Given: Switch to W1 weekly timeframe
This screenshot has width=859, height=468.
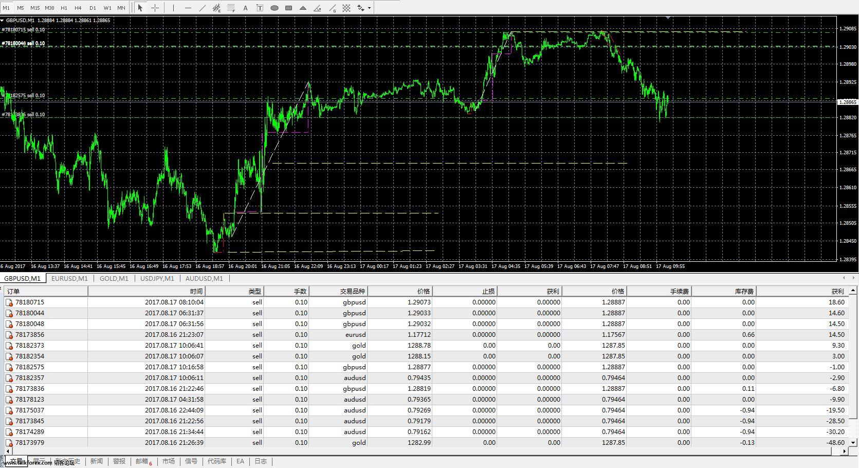Looking at the screenshot, I should [x=107, y=8].
